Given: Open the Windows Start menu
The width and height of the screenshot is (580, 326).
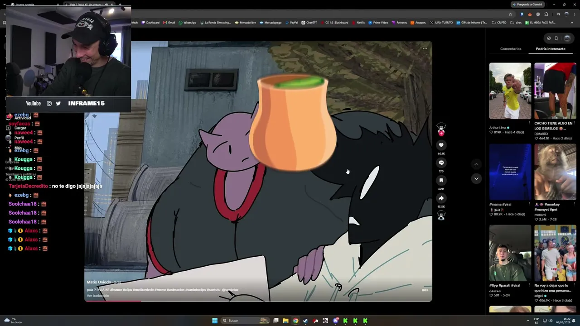Looking at the screenshot, I should tap(215, 321).
